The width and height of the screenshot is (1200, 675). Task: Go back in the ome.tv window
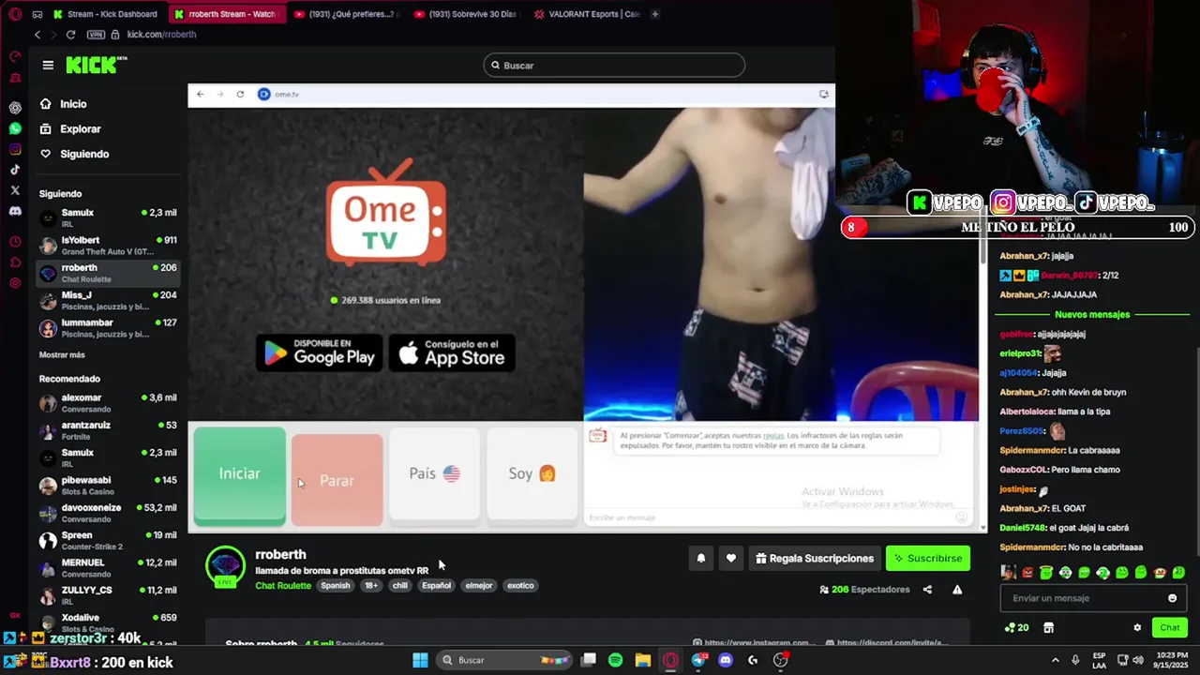coord(200,95)
